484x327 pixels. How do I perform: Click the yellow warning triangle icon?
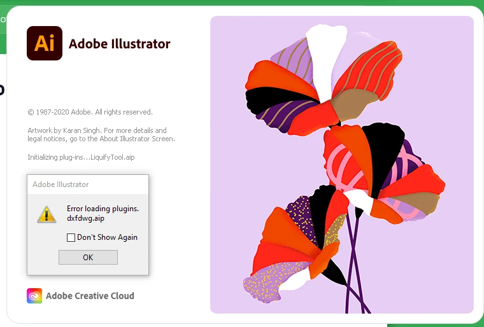click(x=46, y=214)
